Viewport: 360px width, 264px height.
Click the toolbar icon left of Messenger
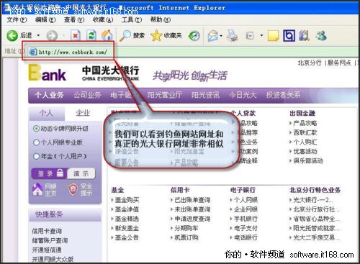(x=305, y=35)
